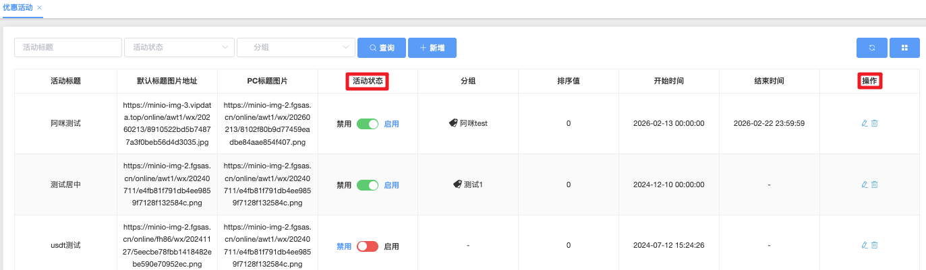Screen dimensions: 926x270
Task: Toggle the 阿咪测试 activity status switch
Action: tap(368, 124)
